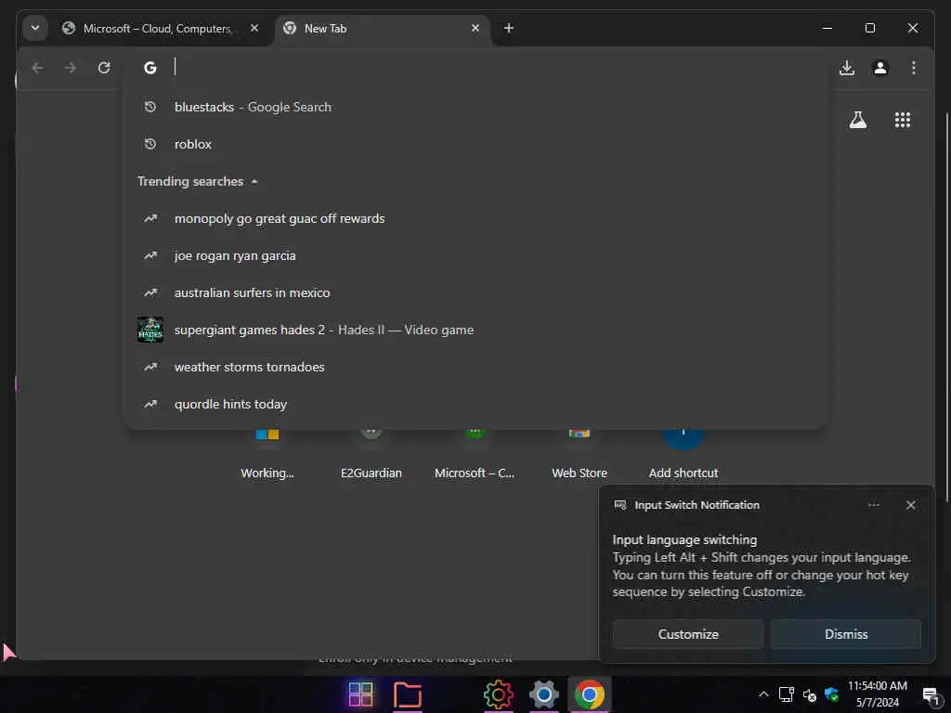Select australian surfers in mexico suggestion
Image resolution: width=951 pixels, height=713 pixels.
tap(475, 292)
